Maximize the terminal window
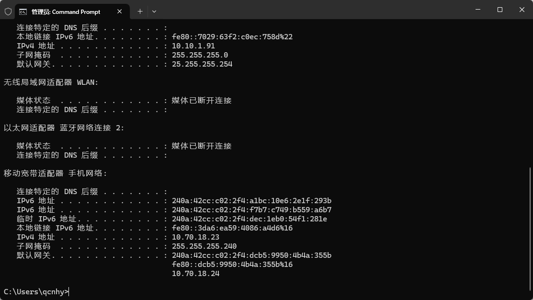The height and width of the screenshot is (300, 533). click(499, 10)
